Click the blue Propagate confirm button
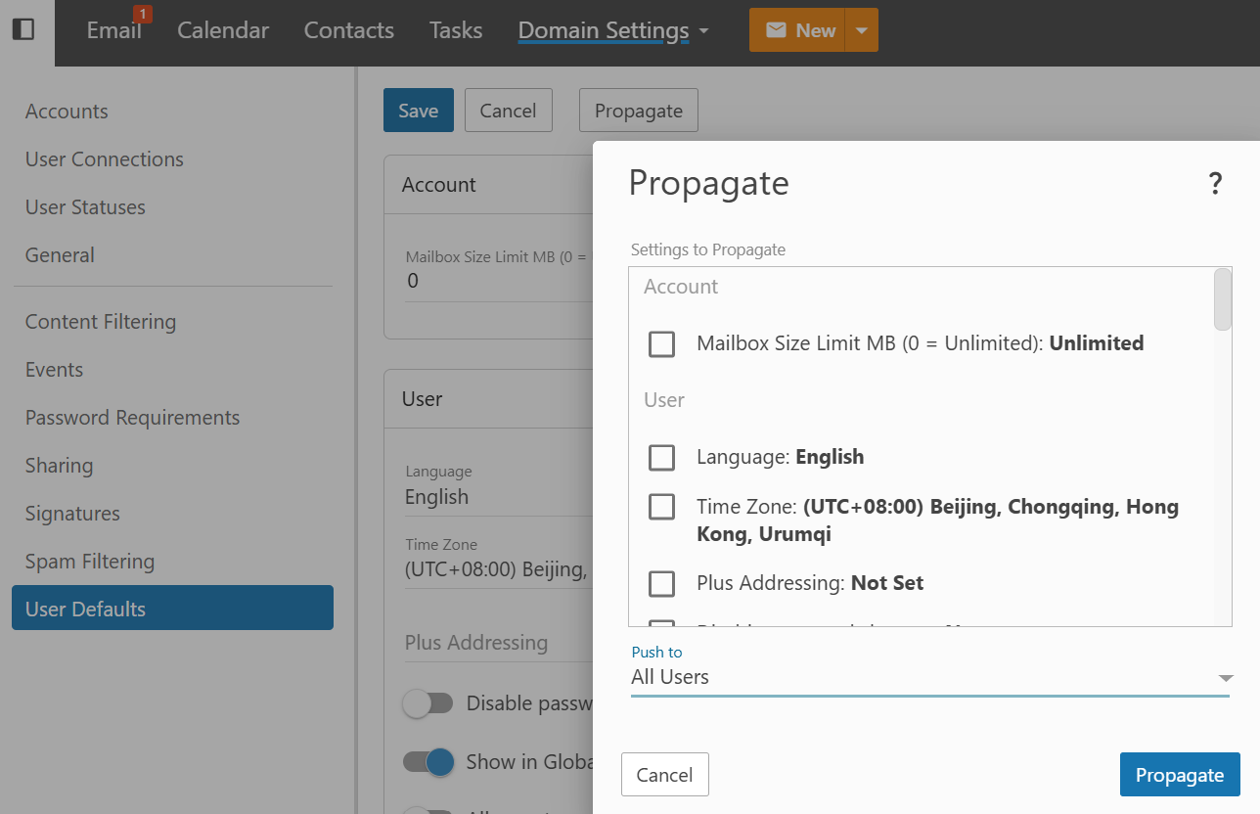The height and width of the screenshot is (814, 1260). [x=1179, y=775]
